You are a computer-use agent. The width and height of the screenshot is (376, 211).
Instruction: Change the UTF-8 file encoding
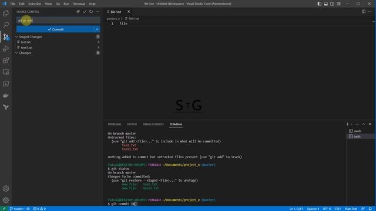pos(327,209)
